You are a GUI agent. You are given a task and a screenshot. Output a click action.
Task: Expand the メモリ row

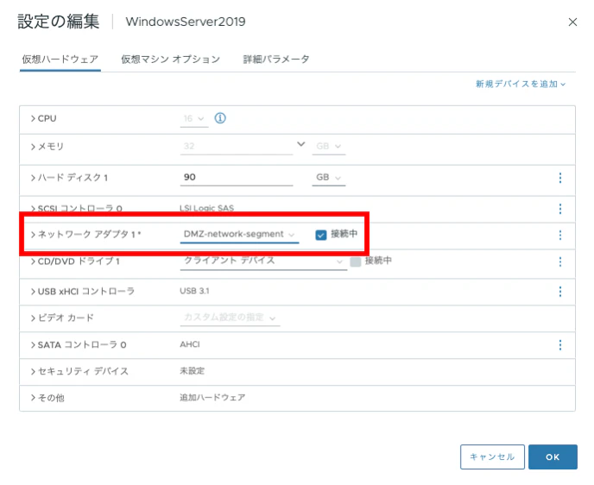pyautogui.click(x=33, y=147)
